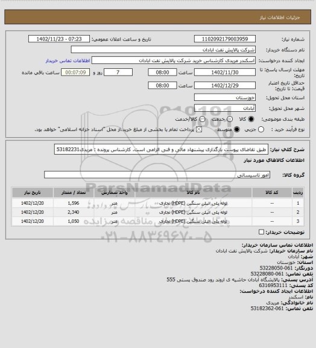Click the requester phone 53182362-061
Image resolution: width=316 pixels, height=348 pixels.
click(267, 309)
